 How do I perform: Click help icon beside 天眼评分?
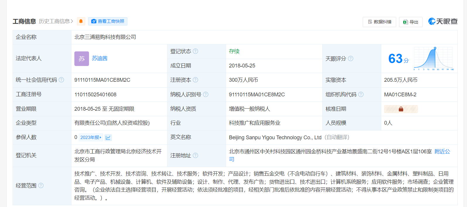(350, 58)
